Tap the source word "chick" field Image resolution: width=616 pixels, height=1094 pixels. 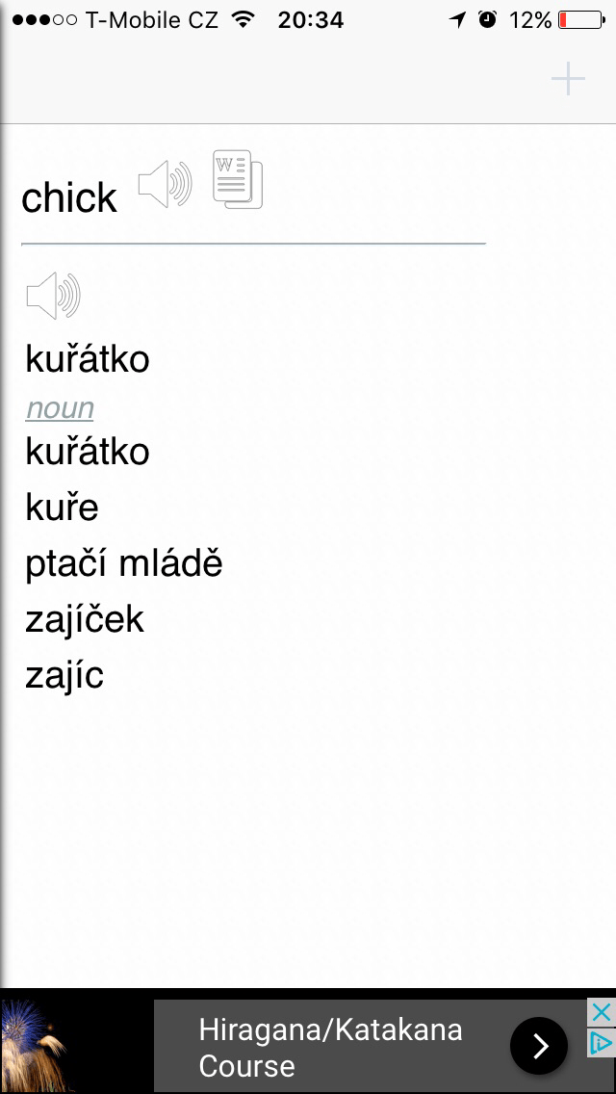[69, 198]
